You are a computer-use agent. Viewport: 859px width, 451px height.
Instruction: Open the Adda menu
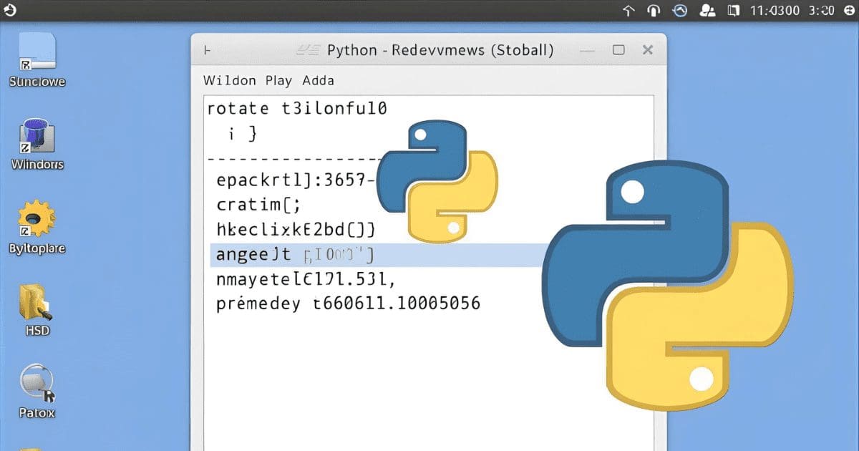click(x=318, y=80)
